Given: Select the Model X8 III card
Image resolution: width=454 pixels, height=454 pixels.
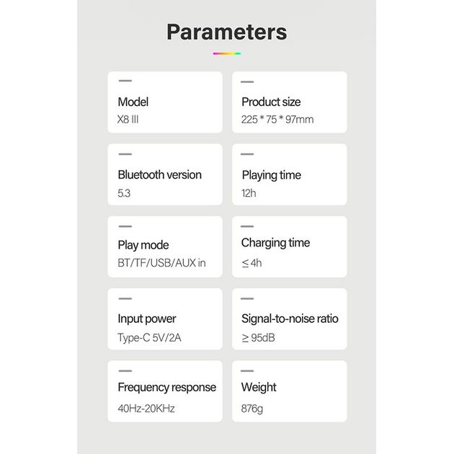Looking at the screenshot, I should pos(165,102).
